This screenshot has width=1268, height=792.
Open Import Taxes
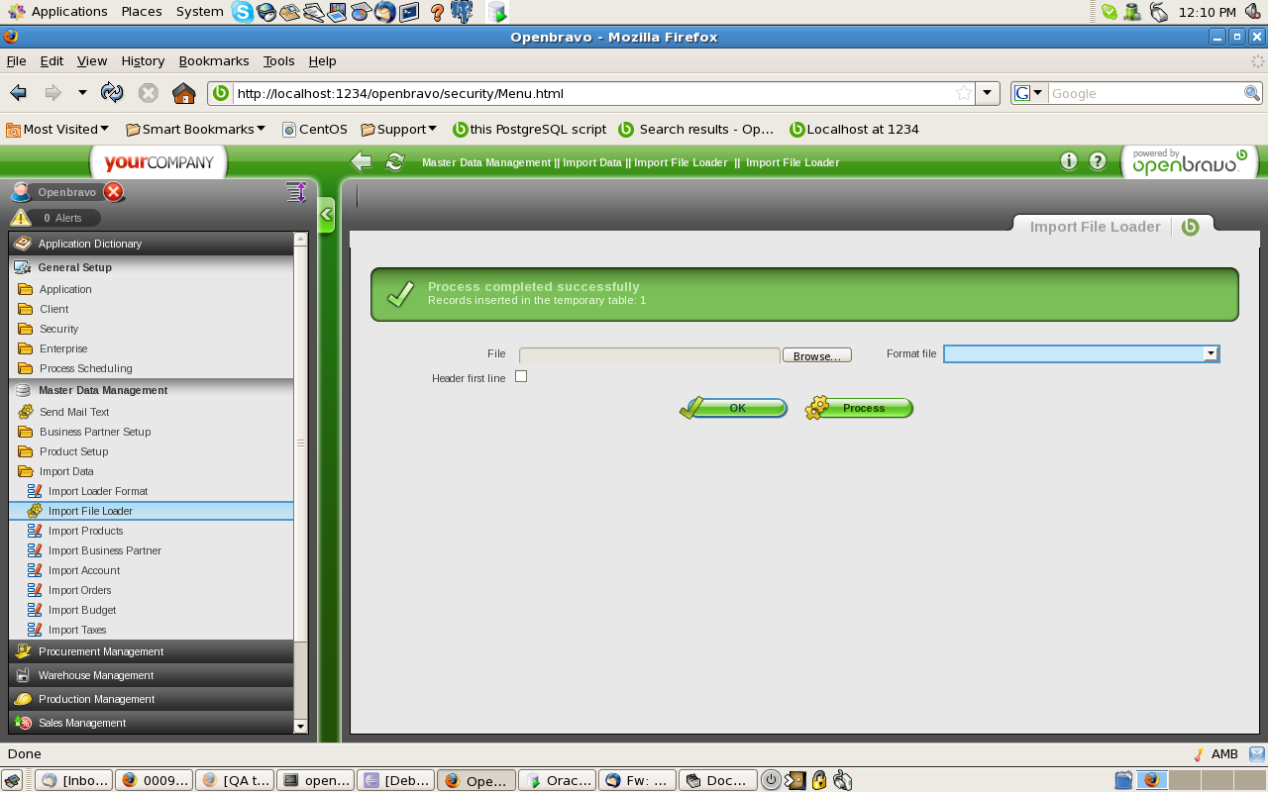[x=77, y=630]
